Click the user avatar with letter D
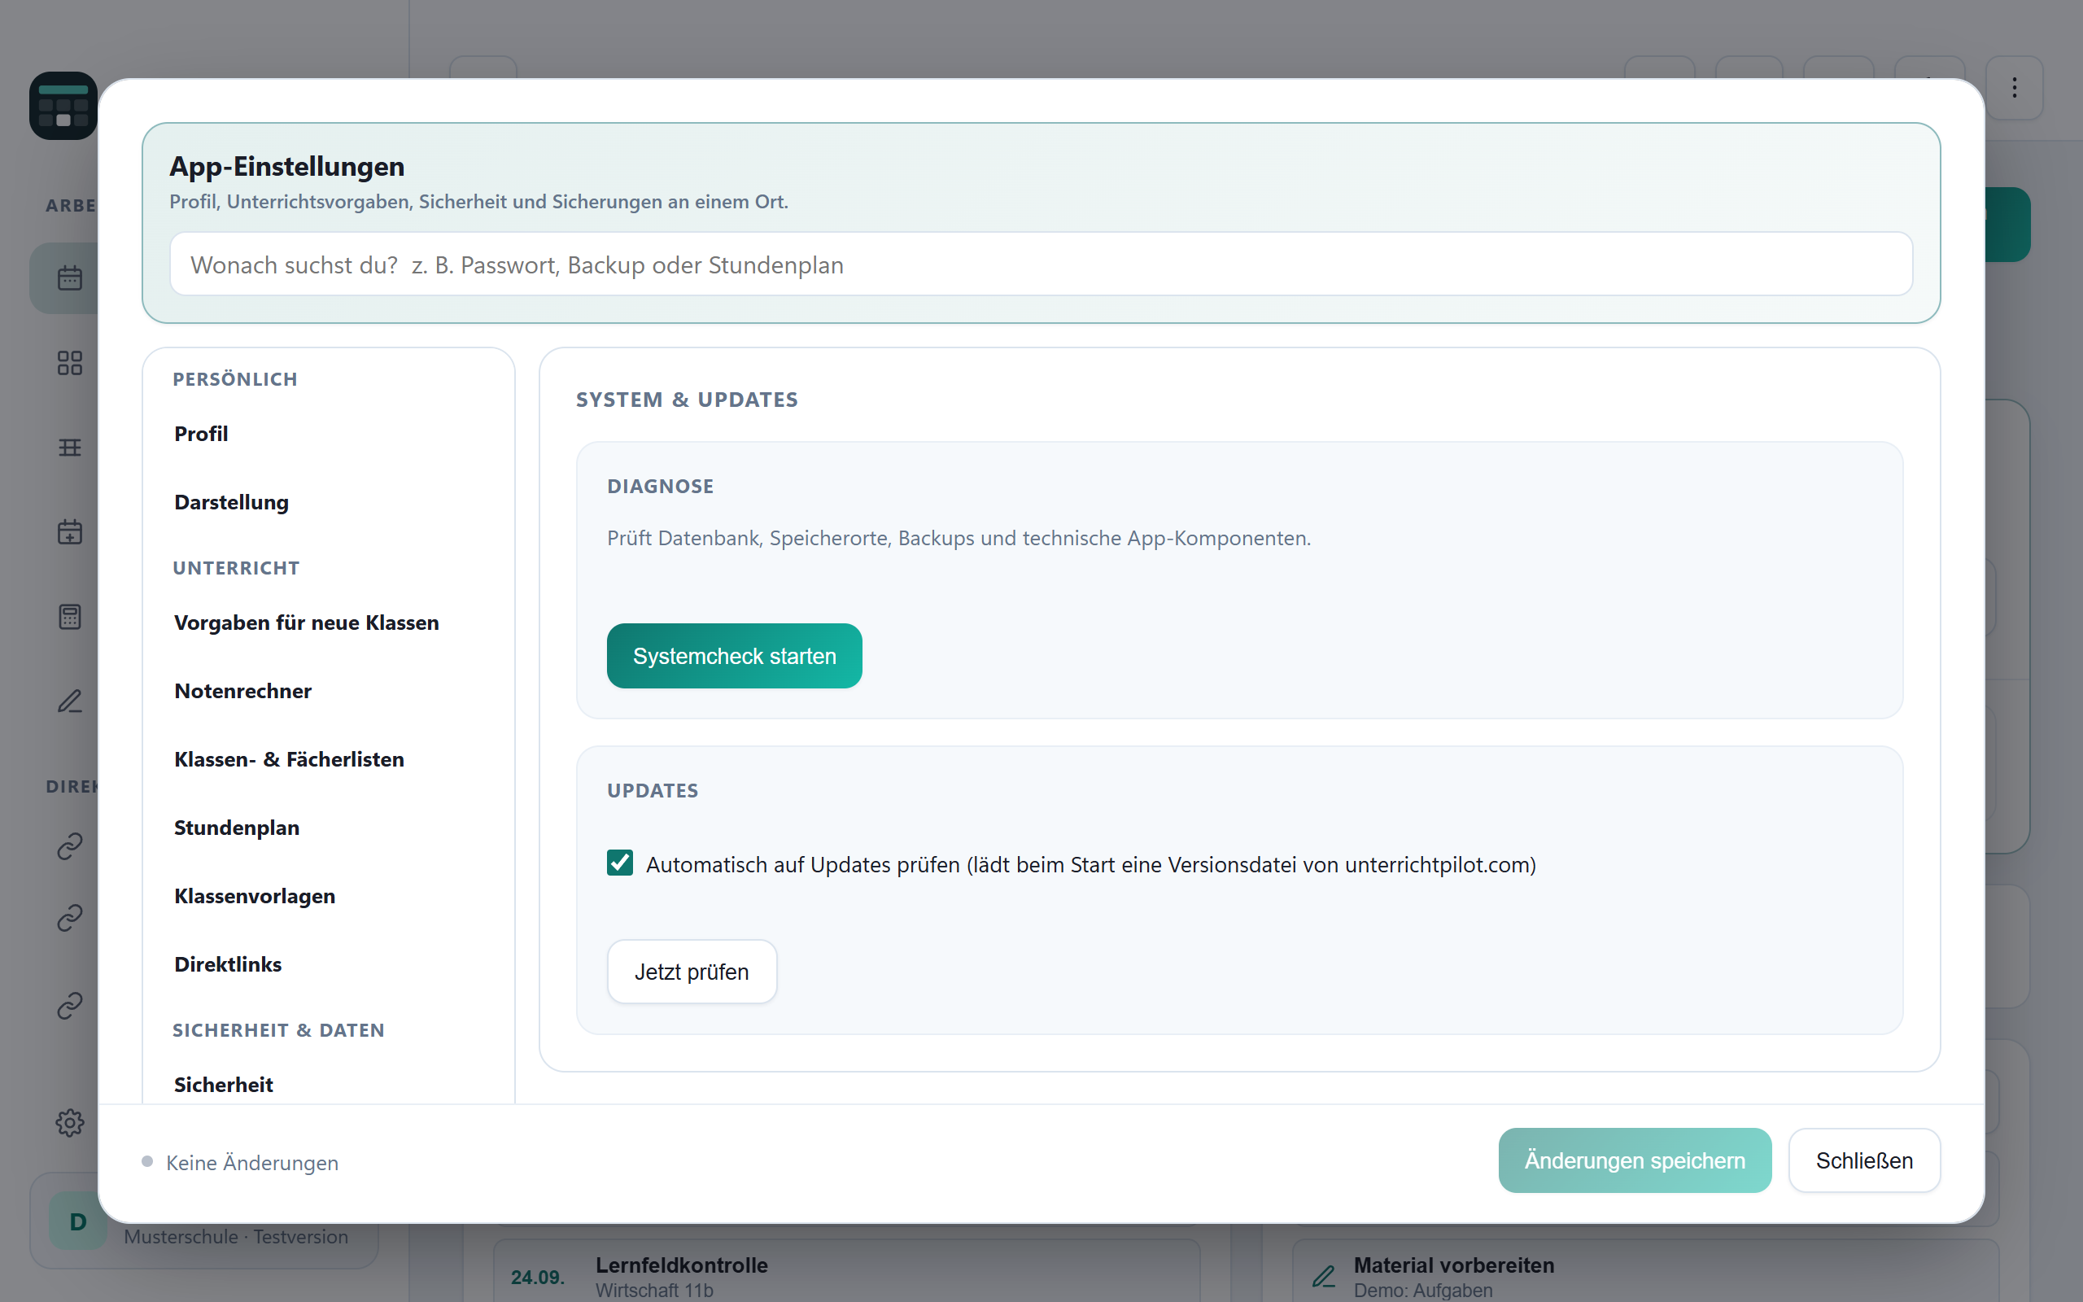Image resolution: width=2083 pixels, height=1302 pixels. pyautogui.click(x=77, y=1221)
